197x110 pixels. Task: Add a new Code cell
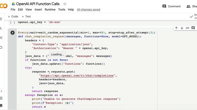pyautogui.click(x=13, y=16)
